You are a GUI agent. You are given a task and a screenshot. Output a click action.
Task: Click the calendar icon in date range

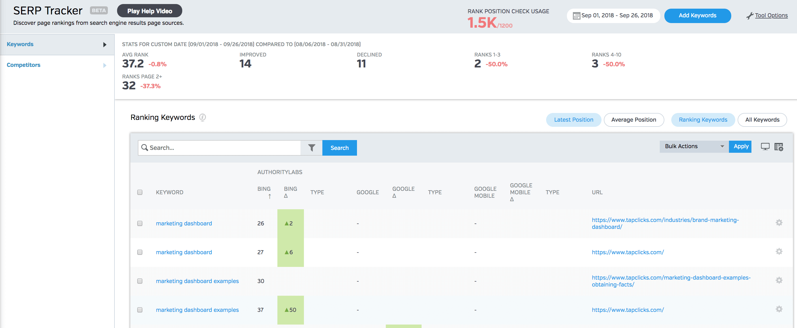[x=576, y=16]
